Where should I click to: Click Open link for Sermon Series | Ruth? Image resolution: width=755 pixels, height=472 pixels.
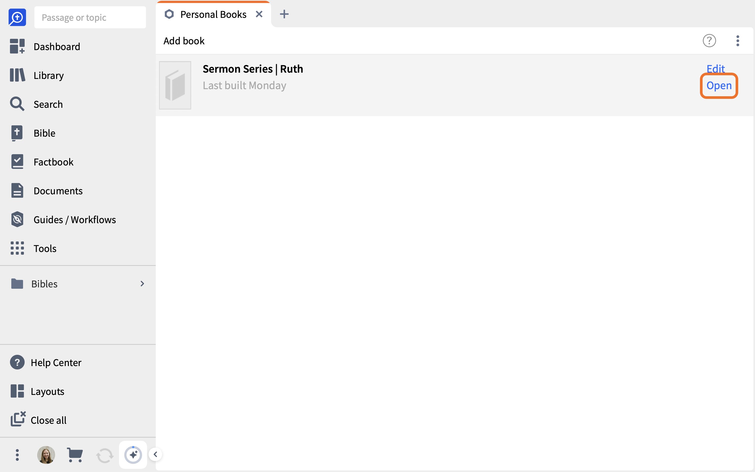[x=719, y=85]
